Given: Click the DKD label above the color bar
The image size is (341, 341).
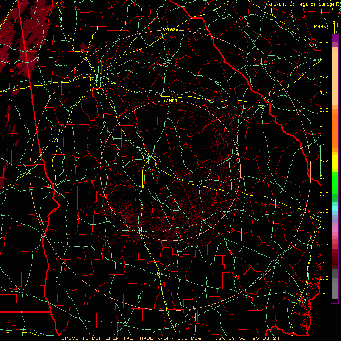Looking at the screenshot, I should point(333,23).
